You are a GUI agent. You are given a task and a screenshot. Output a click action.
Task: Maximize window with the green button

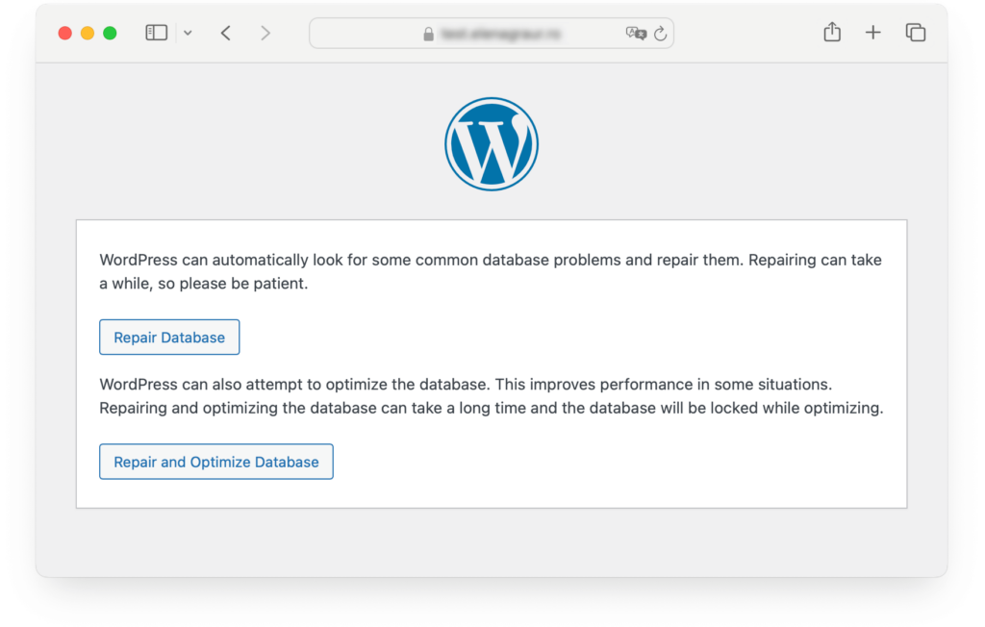point(110,34)
